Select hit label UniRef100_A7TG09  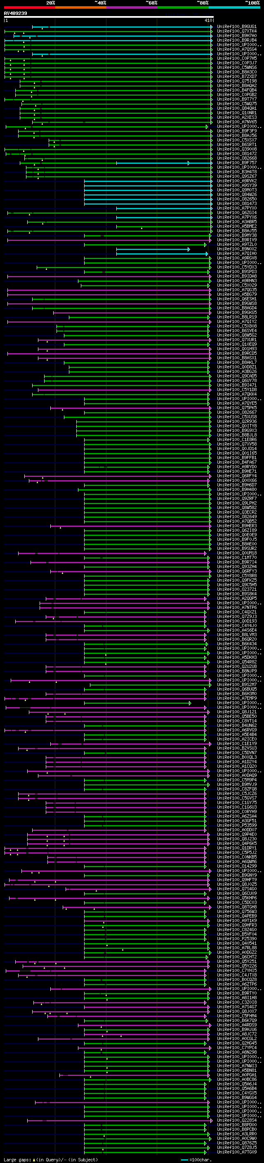tap(236, 1152)
